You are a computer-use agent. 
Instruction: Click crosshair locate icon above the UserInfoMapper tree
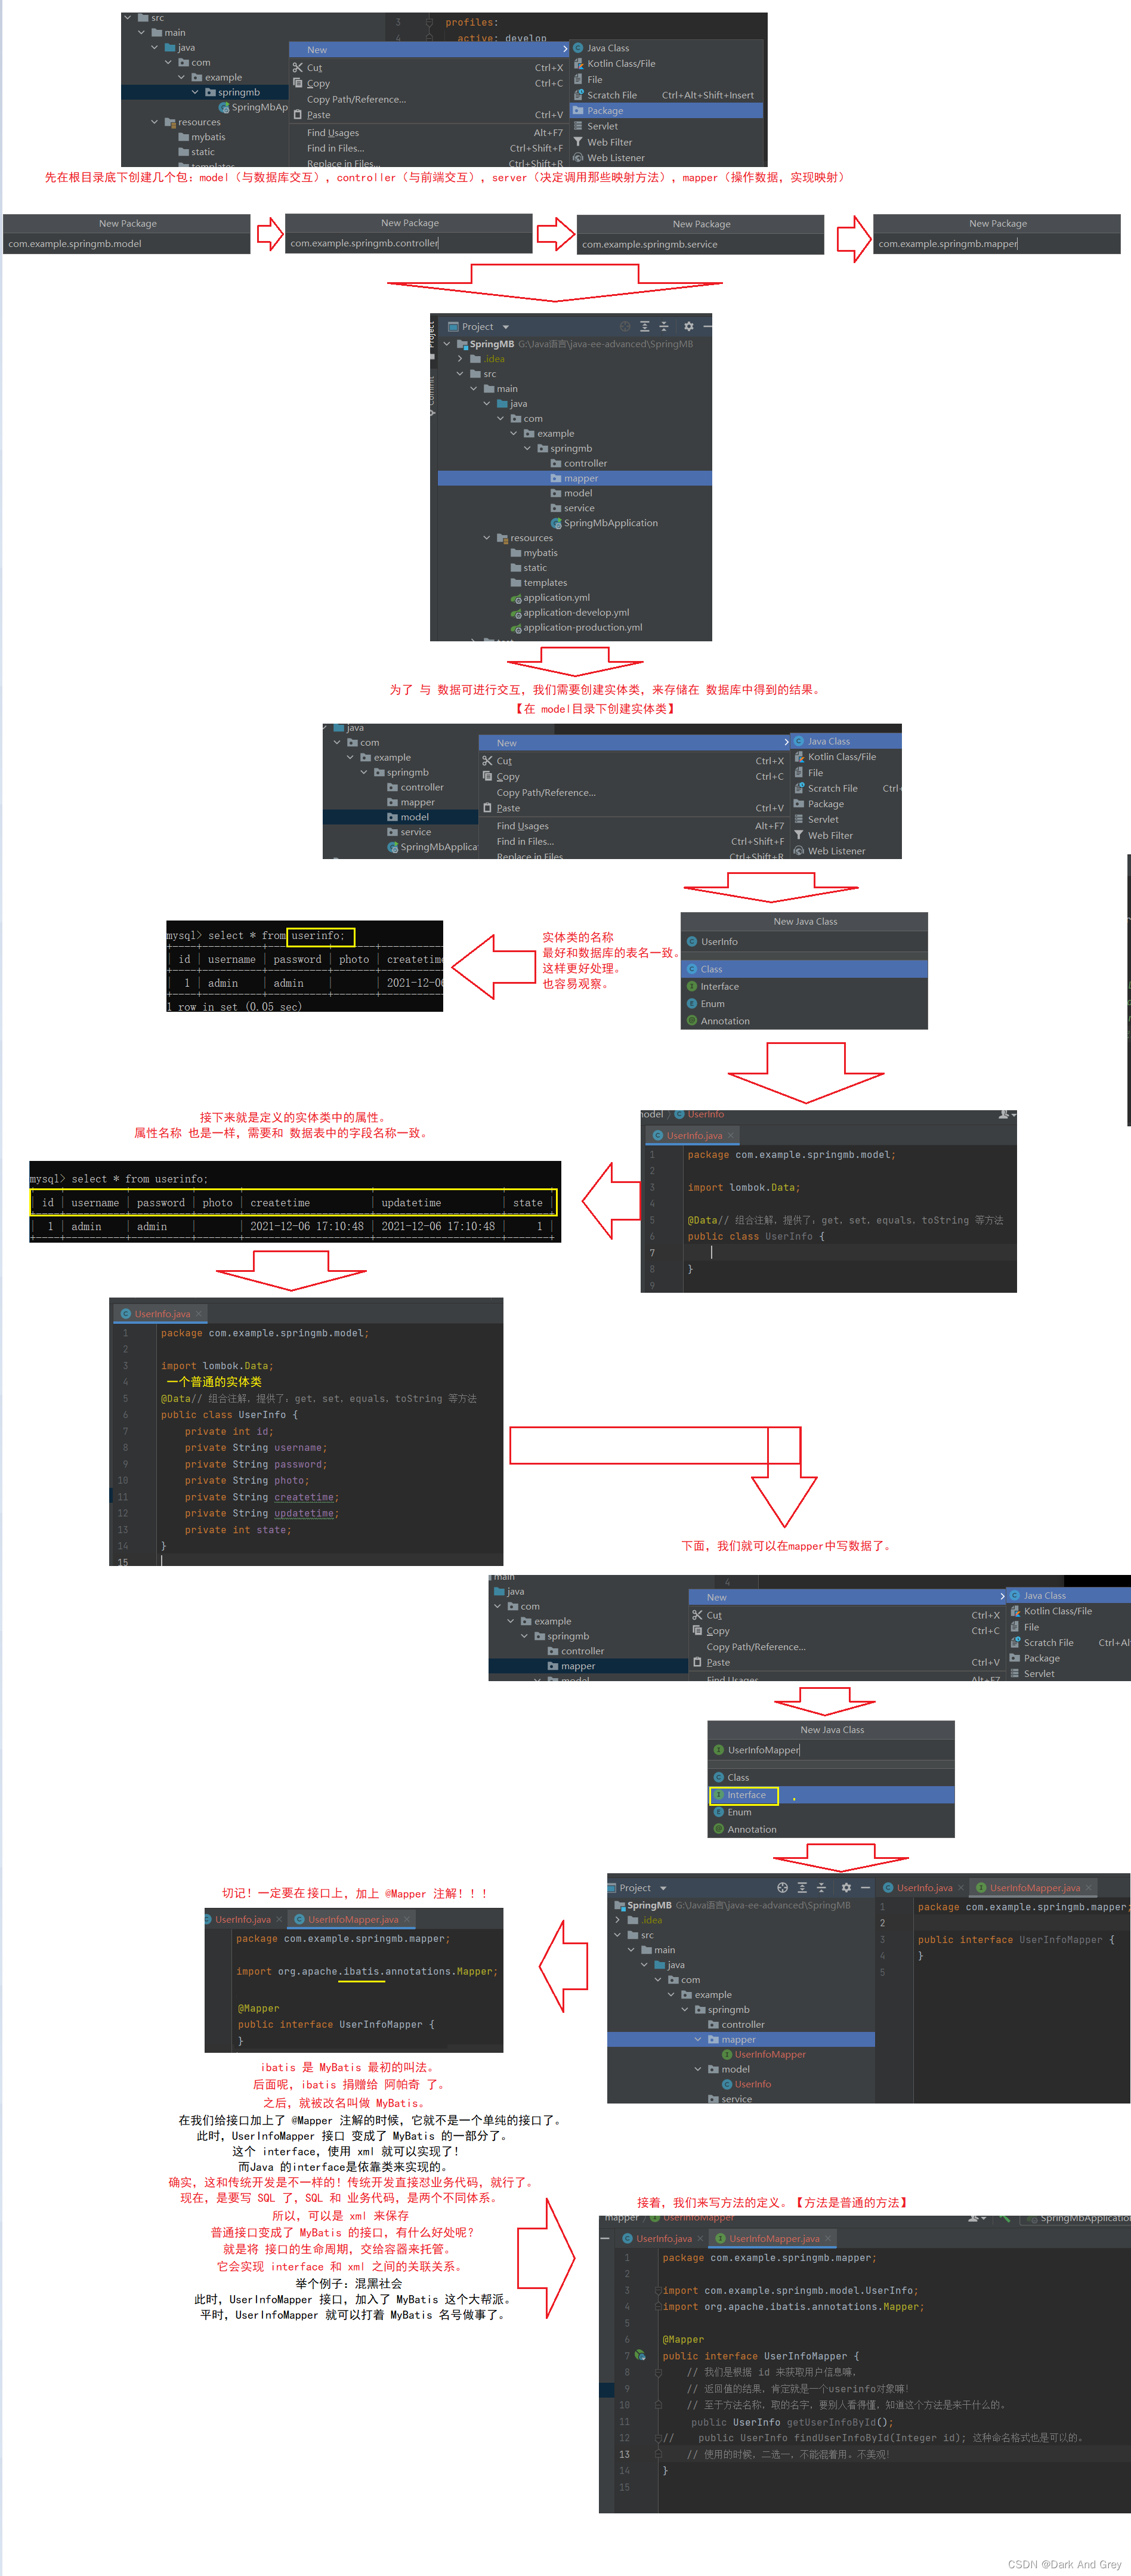pyautogui.click(x=782, y=1888)
